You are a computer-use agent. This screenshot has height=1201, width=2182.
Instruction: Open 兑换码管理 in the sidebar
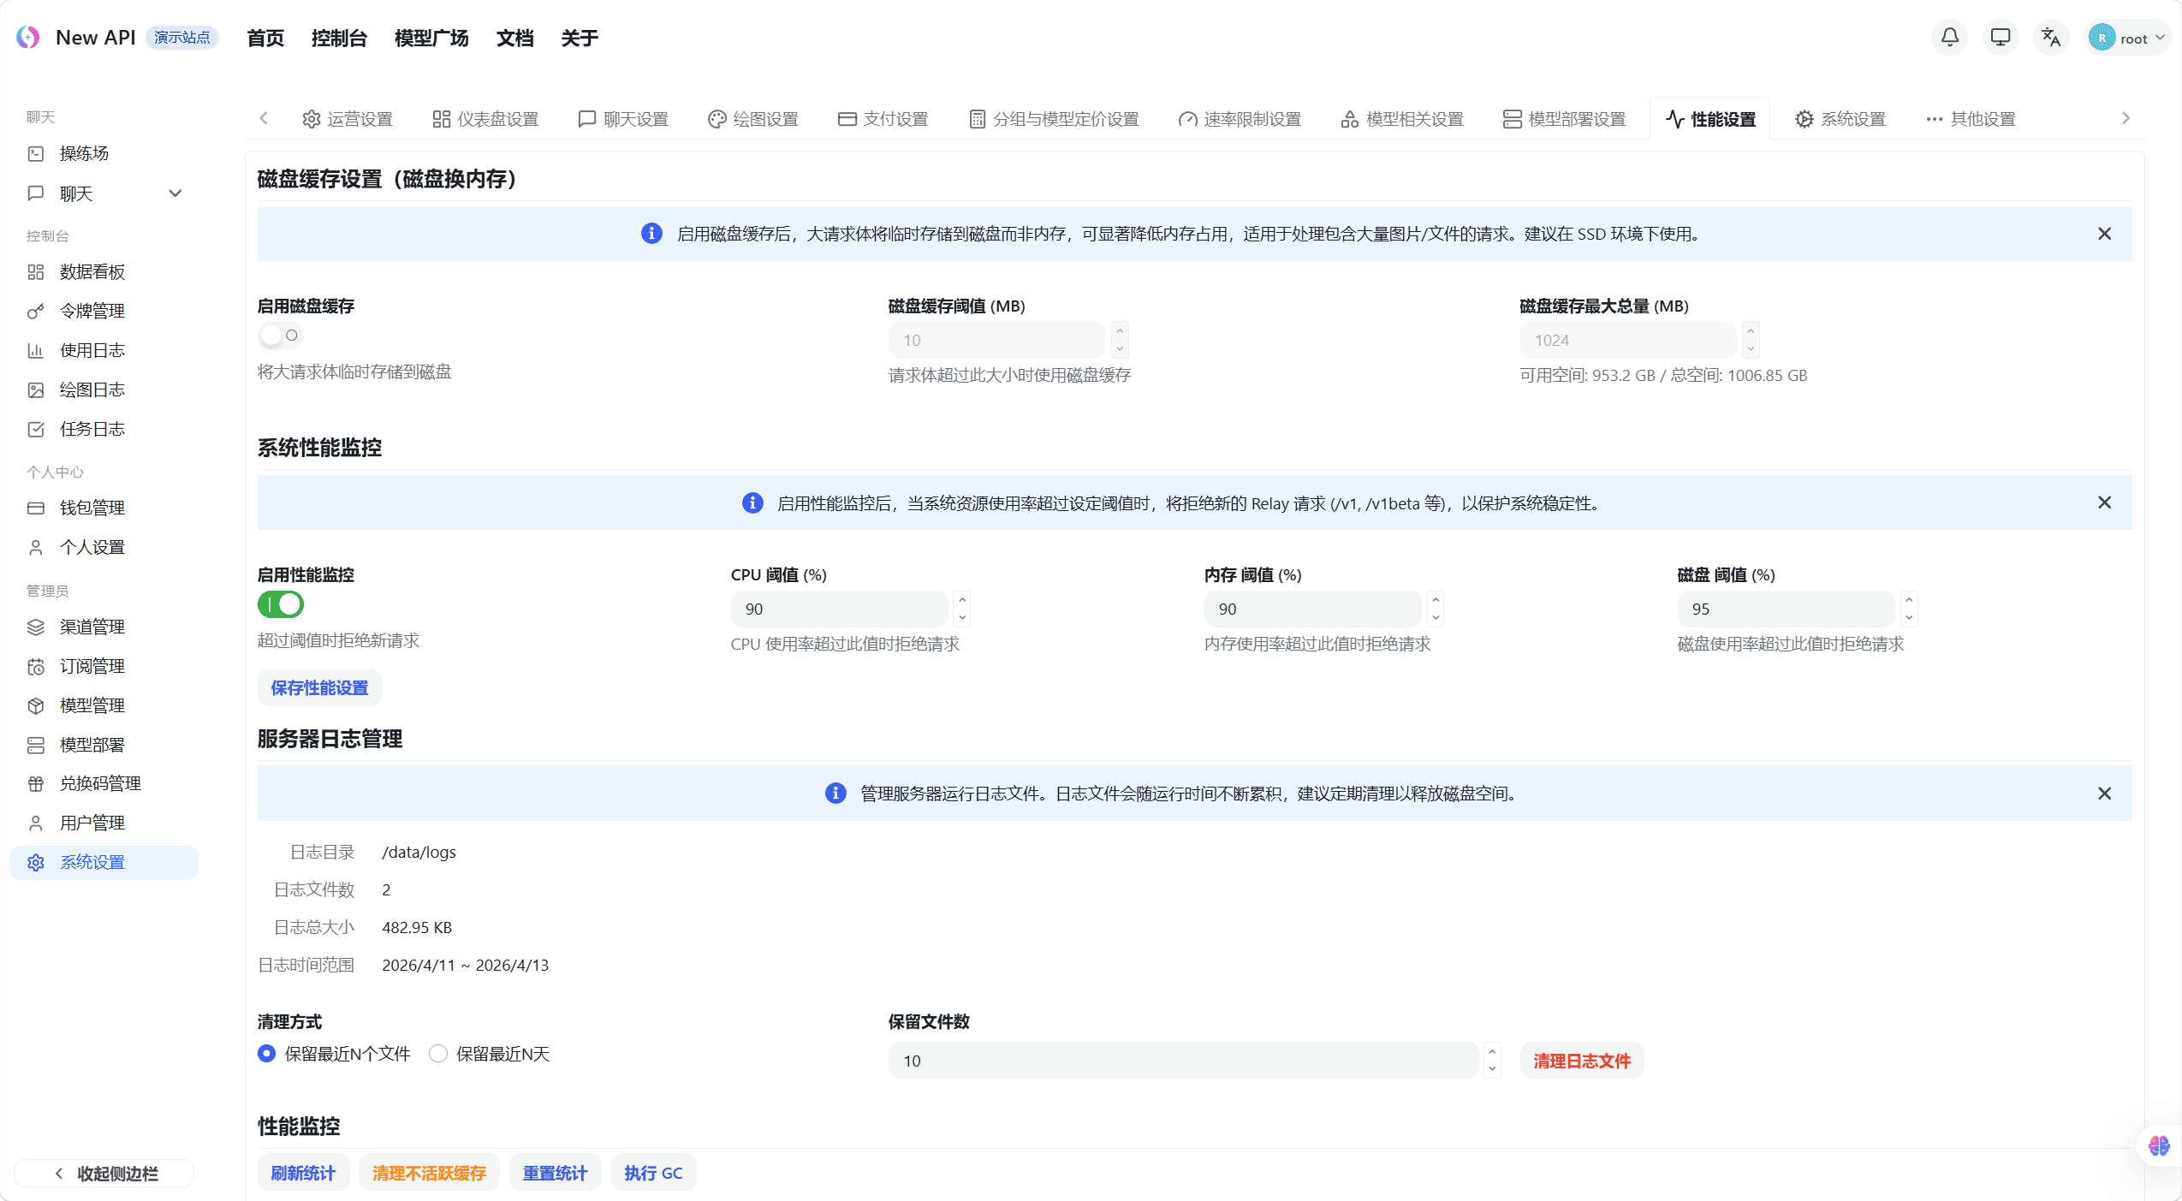click(100, 783)
